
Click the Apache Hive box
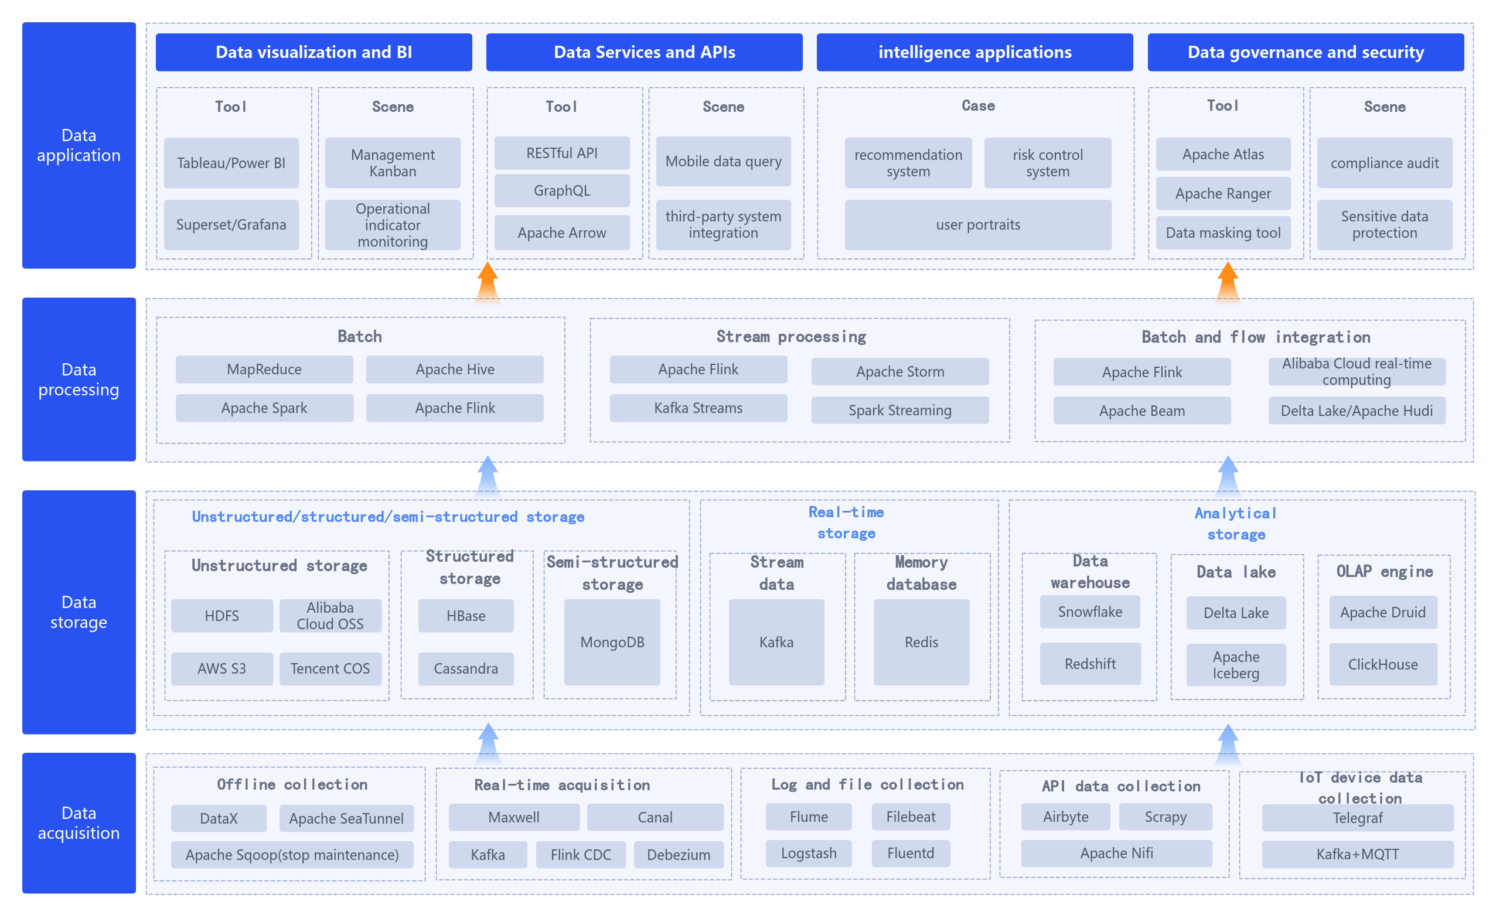coord(455,369)
